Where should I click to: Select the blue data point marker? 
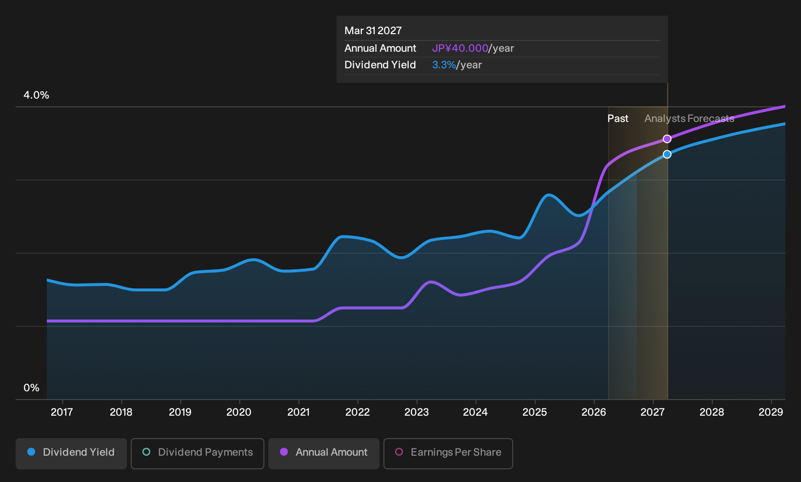(667, 154)
